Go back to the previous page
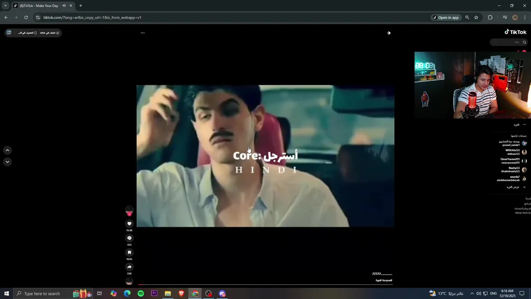The height and width of the screenshot is (299, 531). click(x=6, y=17)
